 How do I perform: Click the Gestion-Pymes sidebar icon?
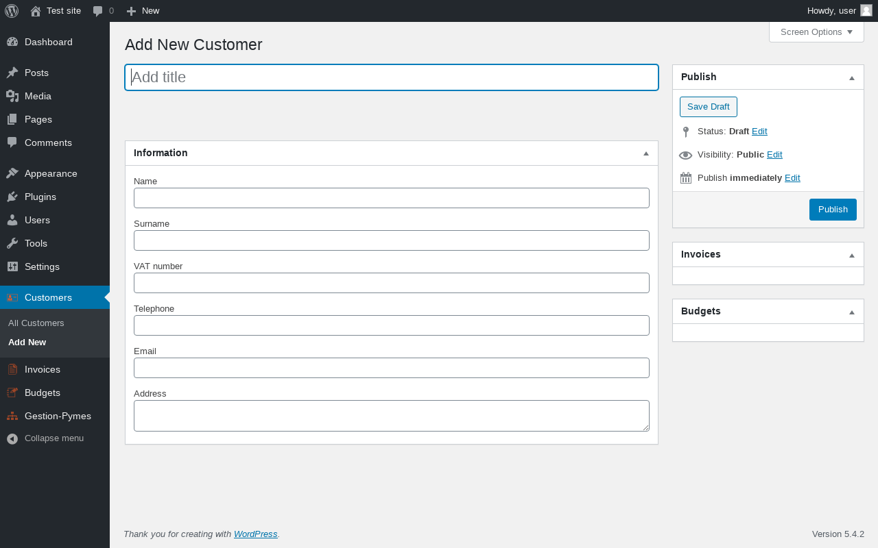(12, 416)
